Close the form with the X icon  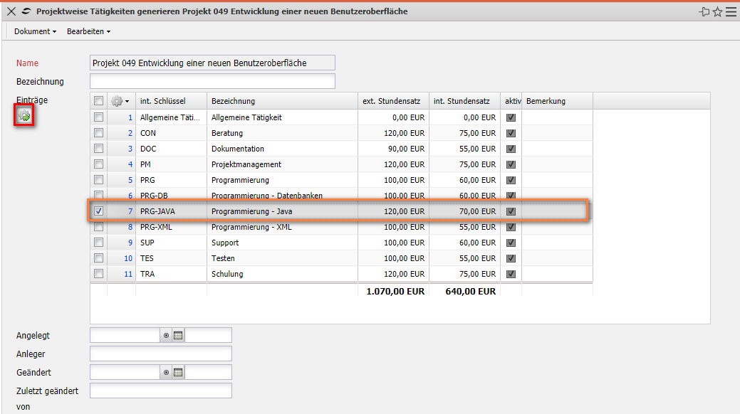(x=11, y=12)
